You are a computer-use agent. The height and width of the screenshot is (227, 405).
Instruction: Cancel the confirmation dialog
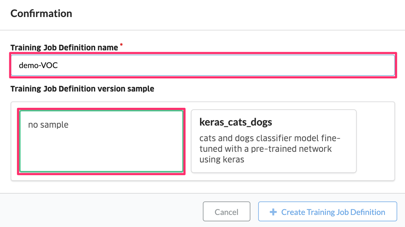[x=227, y=211]
